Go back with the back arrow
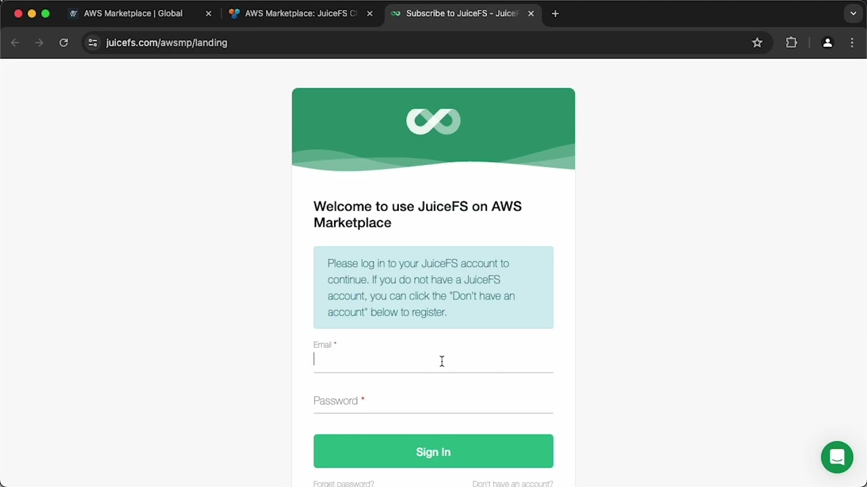The width and height of the screenshot is (867, 487). [x=15, y=43]
